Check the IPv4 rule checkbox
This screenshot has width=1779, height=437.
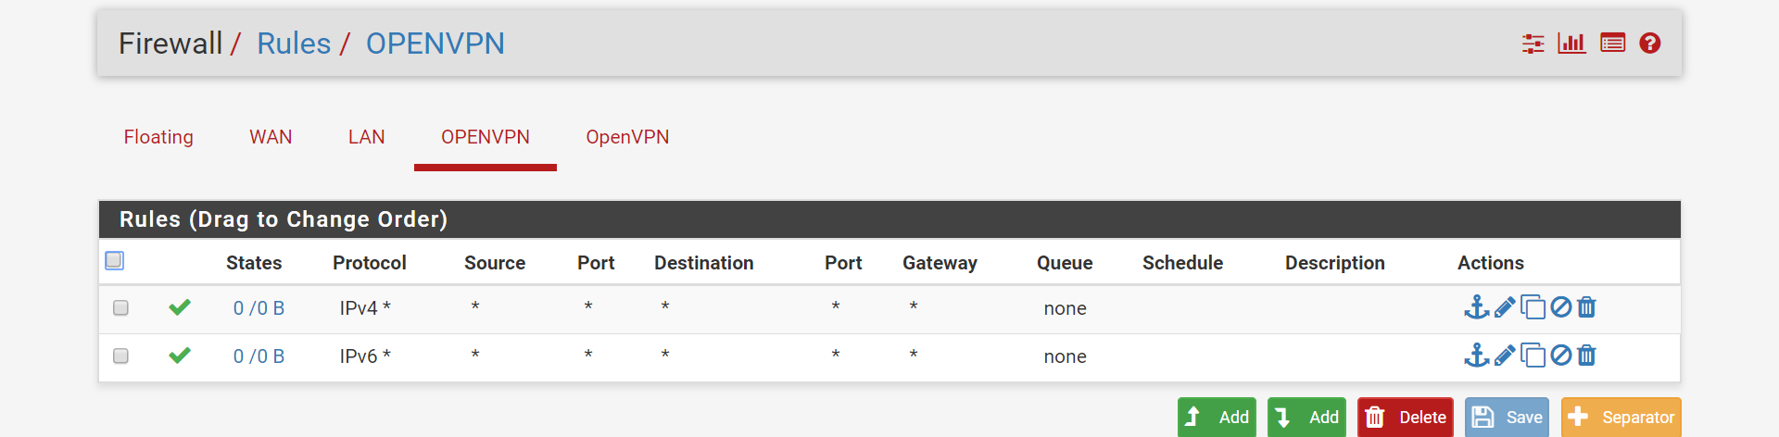[x=120, y=308]
